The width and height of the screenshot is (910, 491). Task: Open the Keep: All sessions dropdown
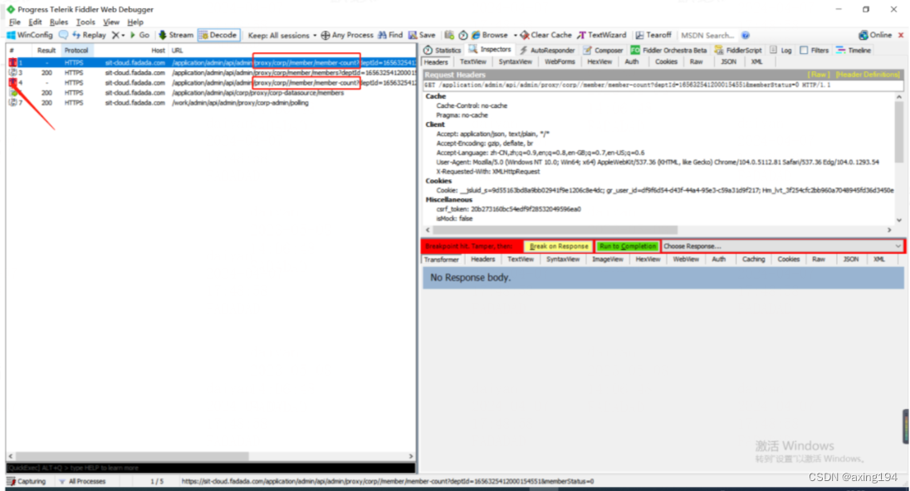click(282, 36)
